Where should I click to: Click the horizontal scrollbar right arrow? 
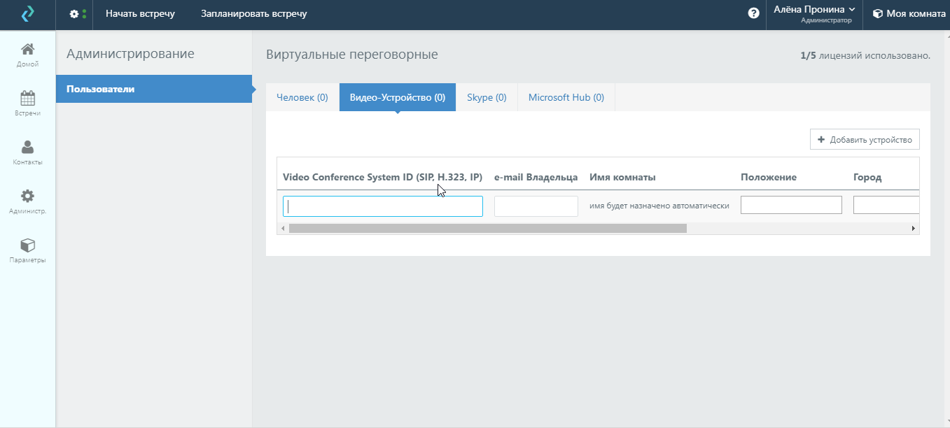(x=913, y=229)
